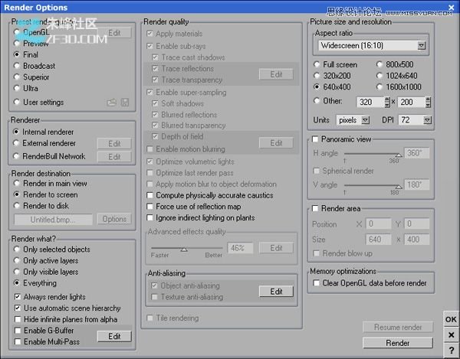The height and width of the screenshot is (359, 460).
Task: Select the Other size radio button
Action: pyautogui.click(x=317, y=101)
